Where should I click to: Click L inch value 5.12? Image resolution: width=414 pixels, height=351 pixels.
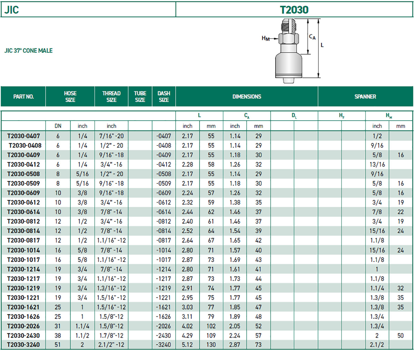[x=187, y=344]
